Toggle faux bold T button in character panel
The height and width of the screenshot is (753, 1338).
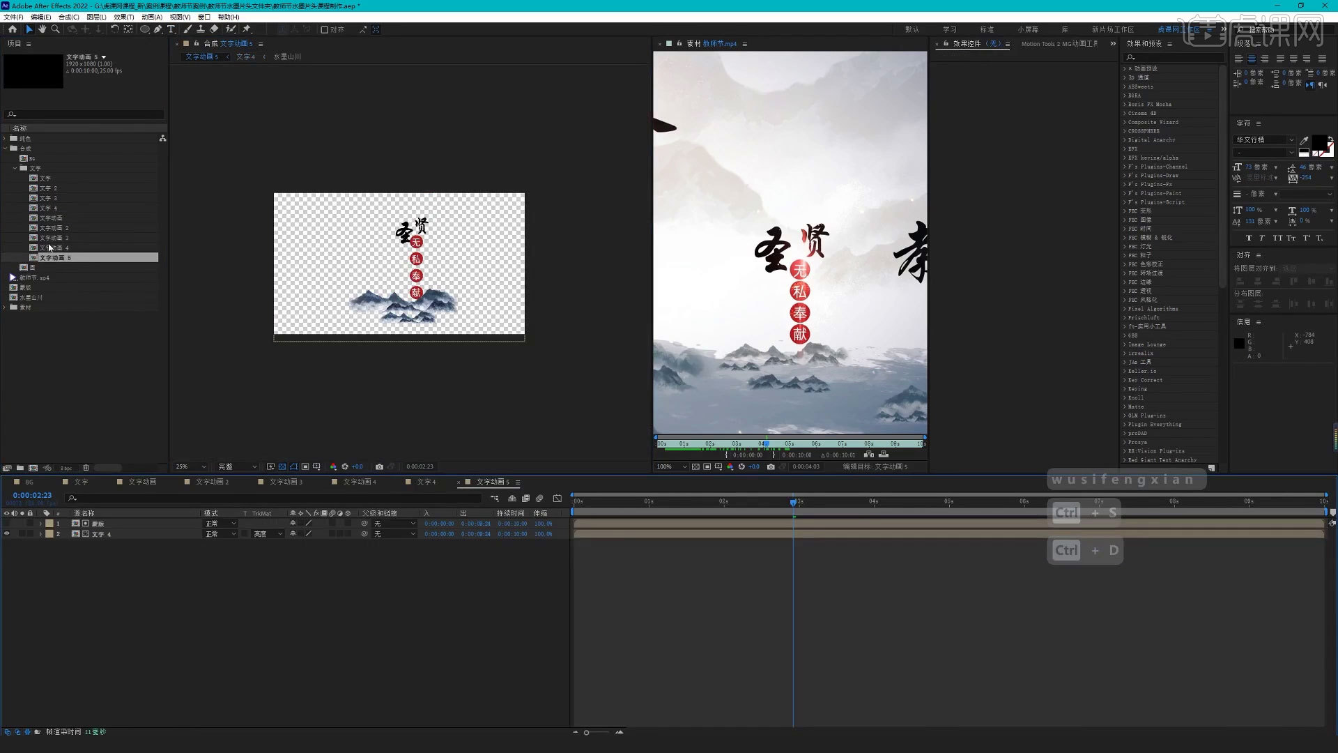1249,238
